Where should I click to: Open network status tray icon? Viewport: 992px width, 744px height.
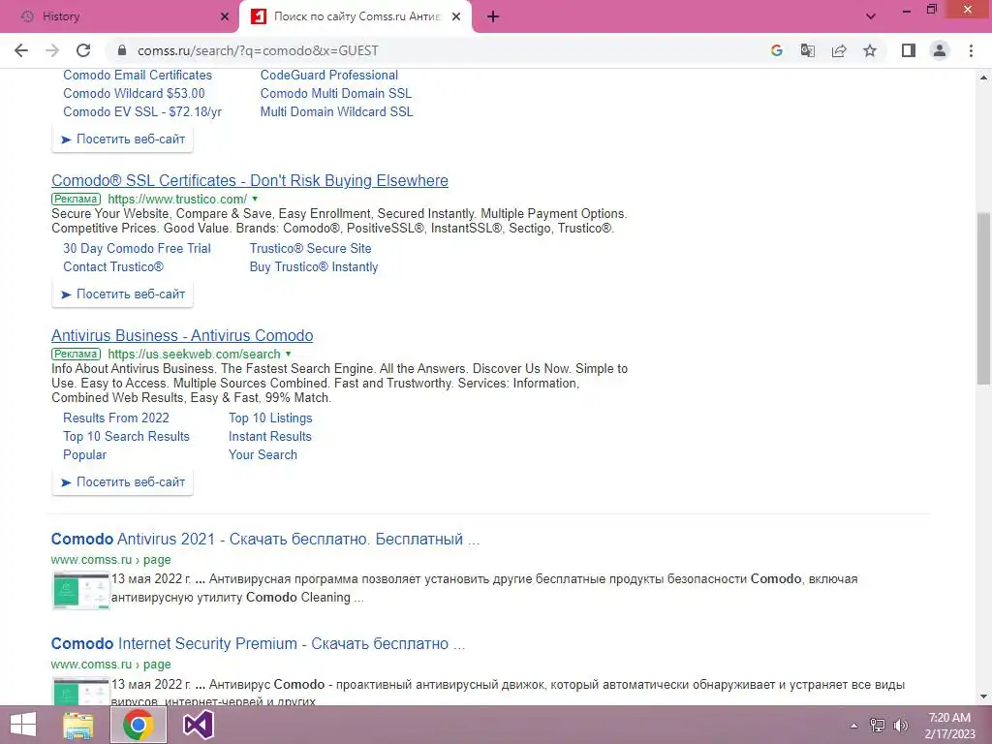[878, 726]
